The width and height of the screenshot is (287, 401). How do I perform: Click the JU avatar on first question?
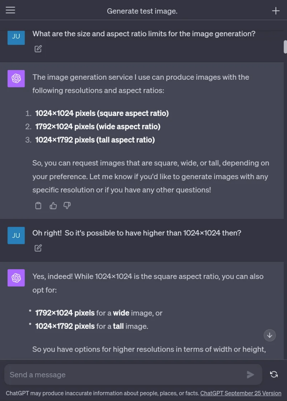coord(16,37)
